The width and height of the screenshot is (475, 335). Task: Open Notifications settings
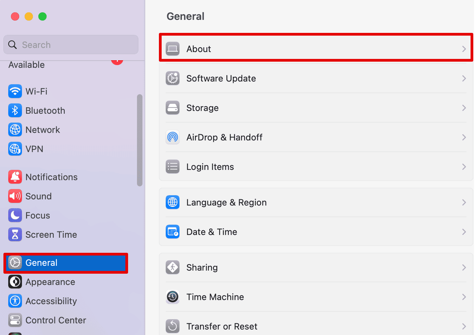point(51,177)
